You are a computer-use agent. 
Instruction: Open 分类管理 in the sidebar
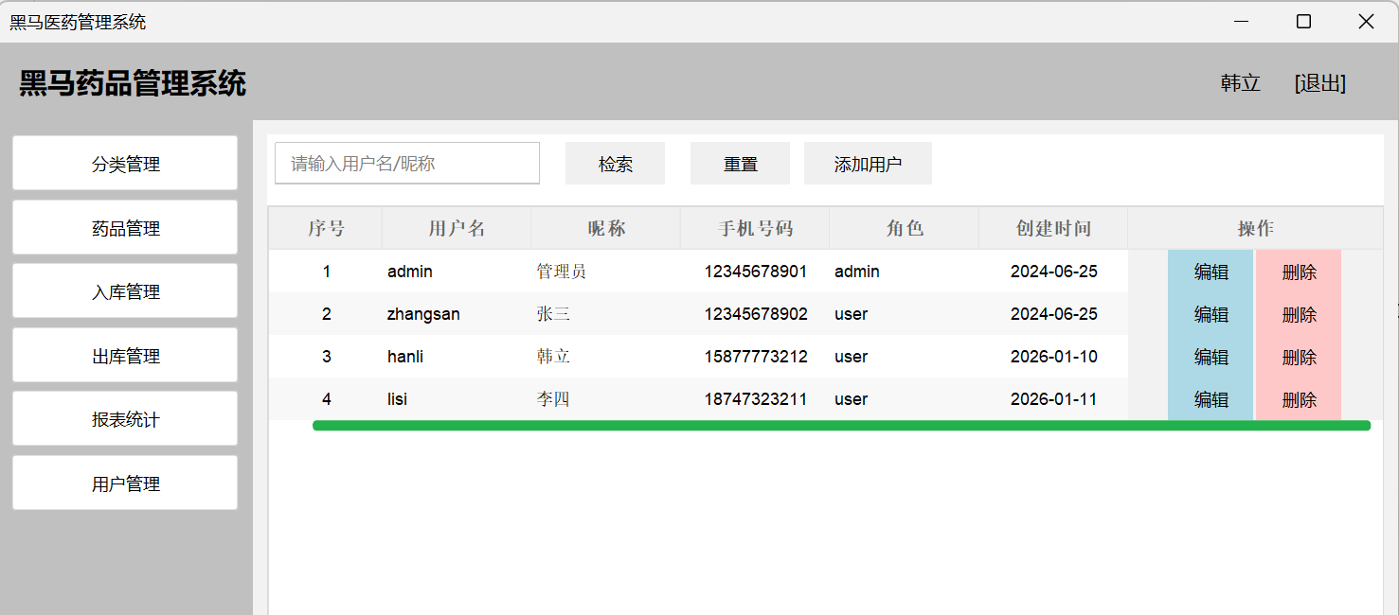pyautogui.click(x=125, y=164)
